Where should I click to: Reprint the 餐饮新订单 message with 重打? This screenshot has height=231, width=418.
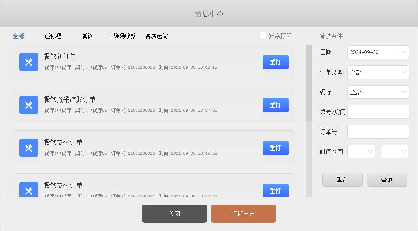click(275, 62)
